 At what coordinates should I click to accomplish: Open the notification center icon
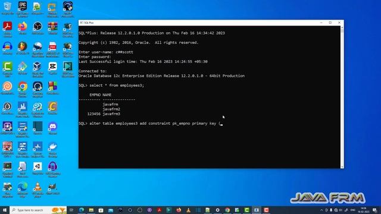pyautogui.click(x=374, y=210)
